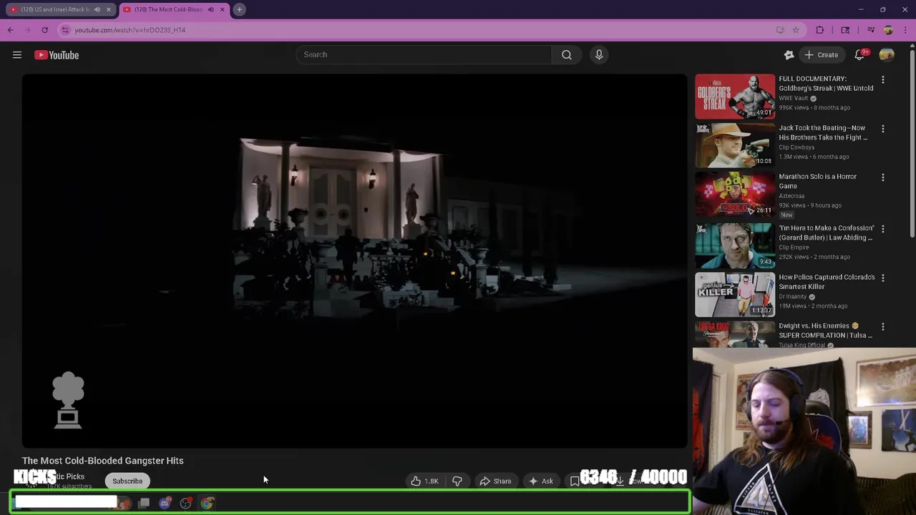916x515 pixels.
Task: Close The Most Cold-Blooded tab
Action: click(222, 9)
